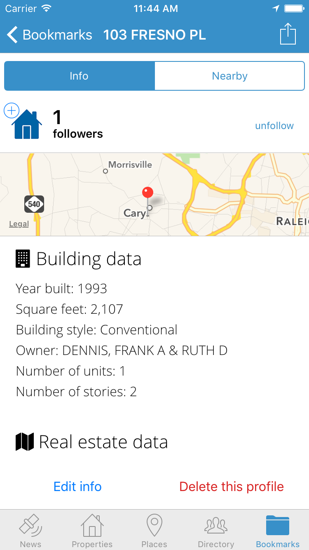
Task: Tap the plus circle add icon
Action: click(x=12, y=110)
